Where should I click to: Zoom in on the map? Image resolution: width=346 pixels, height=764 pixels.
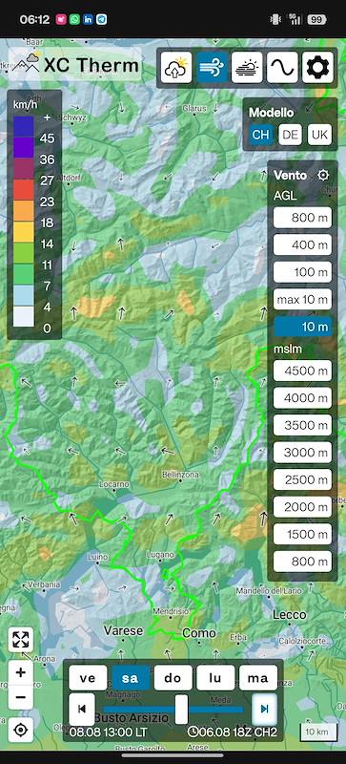pyautogui.click(x=20, y=673)
